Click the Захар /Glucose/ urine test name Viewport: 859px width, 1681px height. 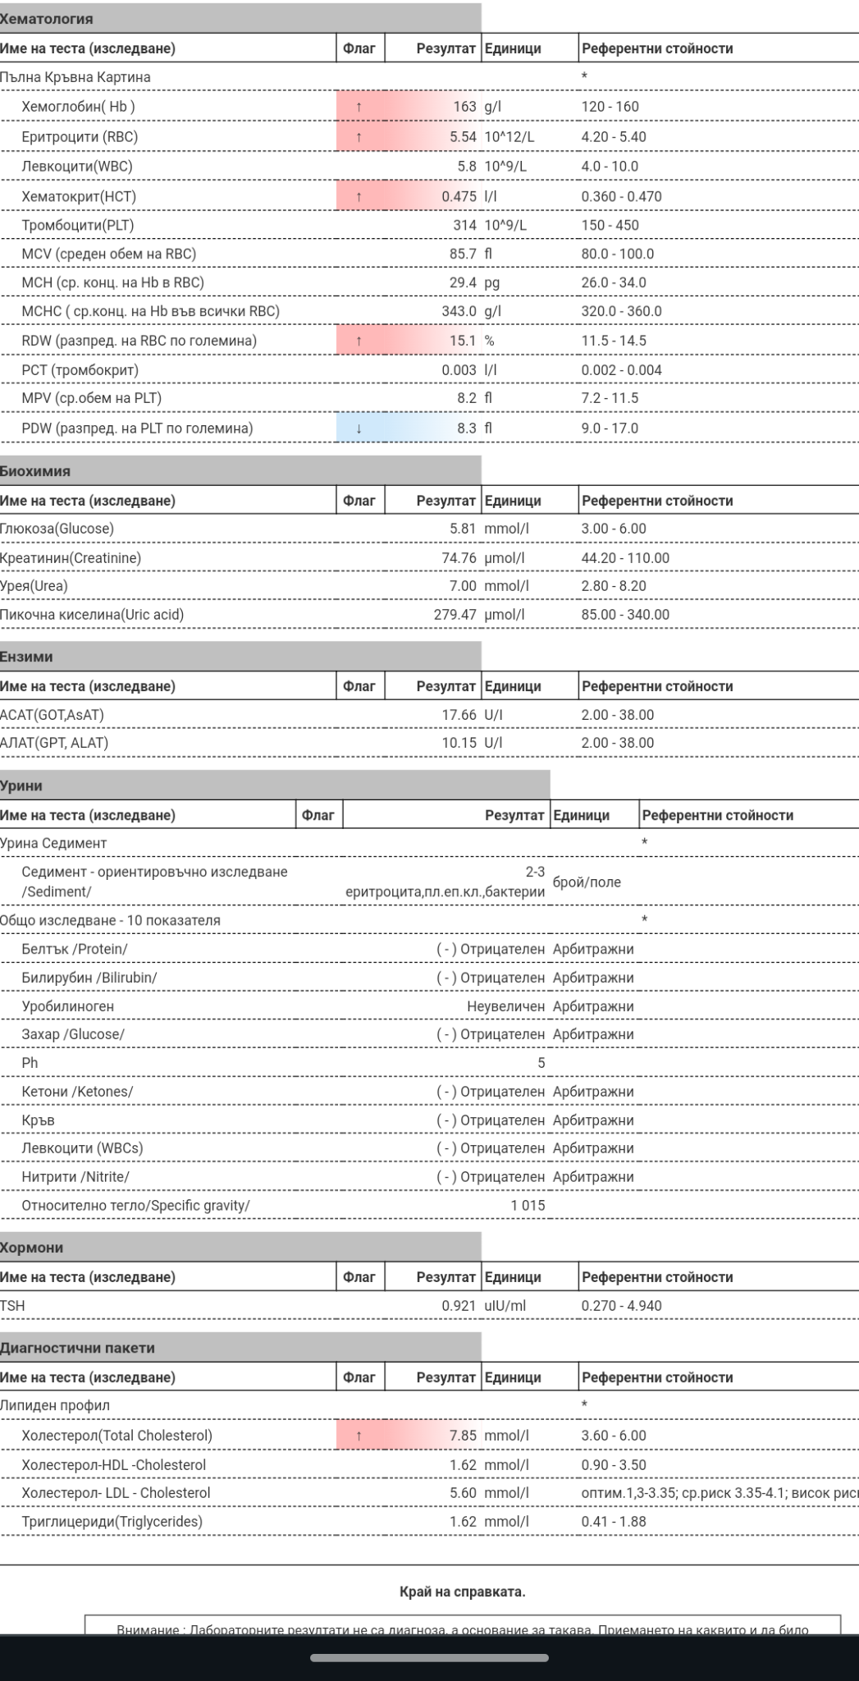73,1035
